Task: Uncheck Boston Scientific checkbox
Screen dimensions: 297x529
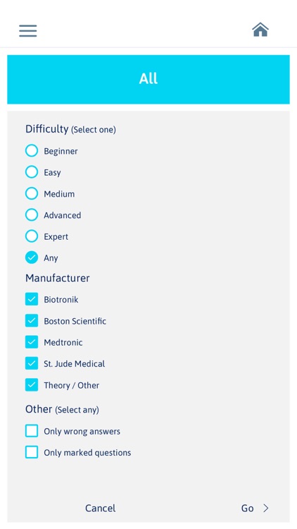Action: pos(32,321)
